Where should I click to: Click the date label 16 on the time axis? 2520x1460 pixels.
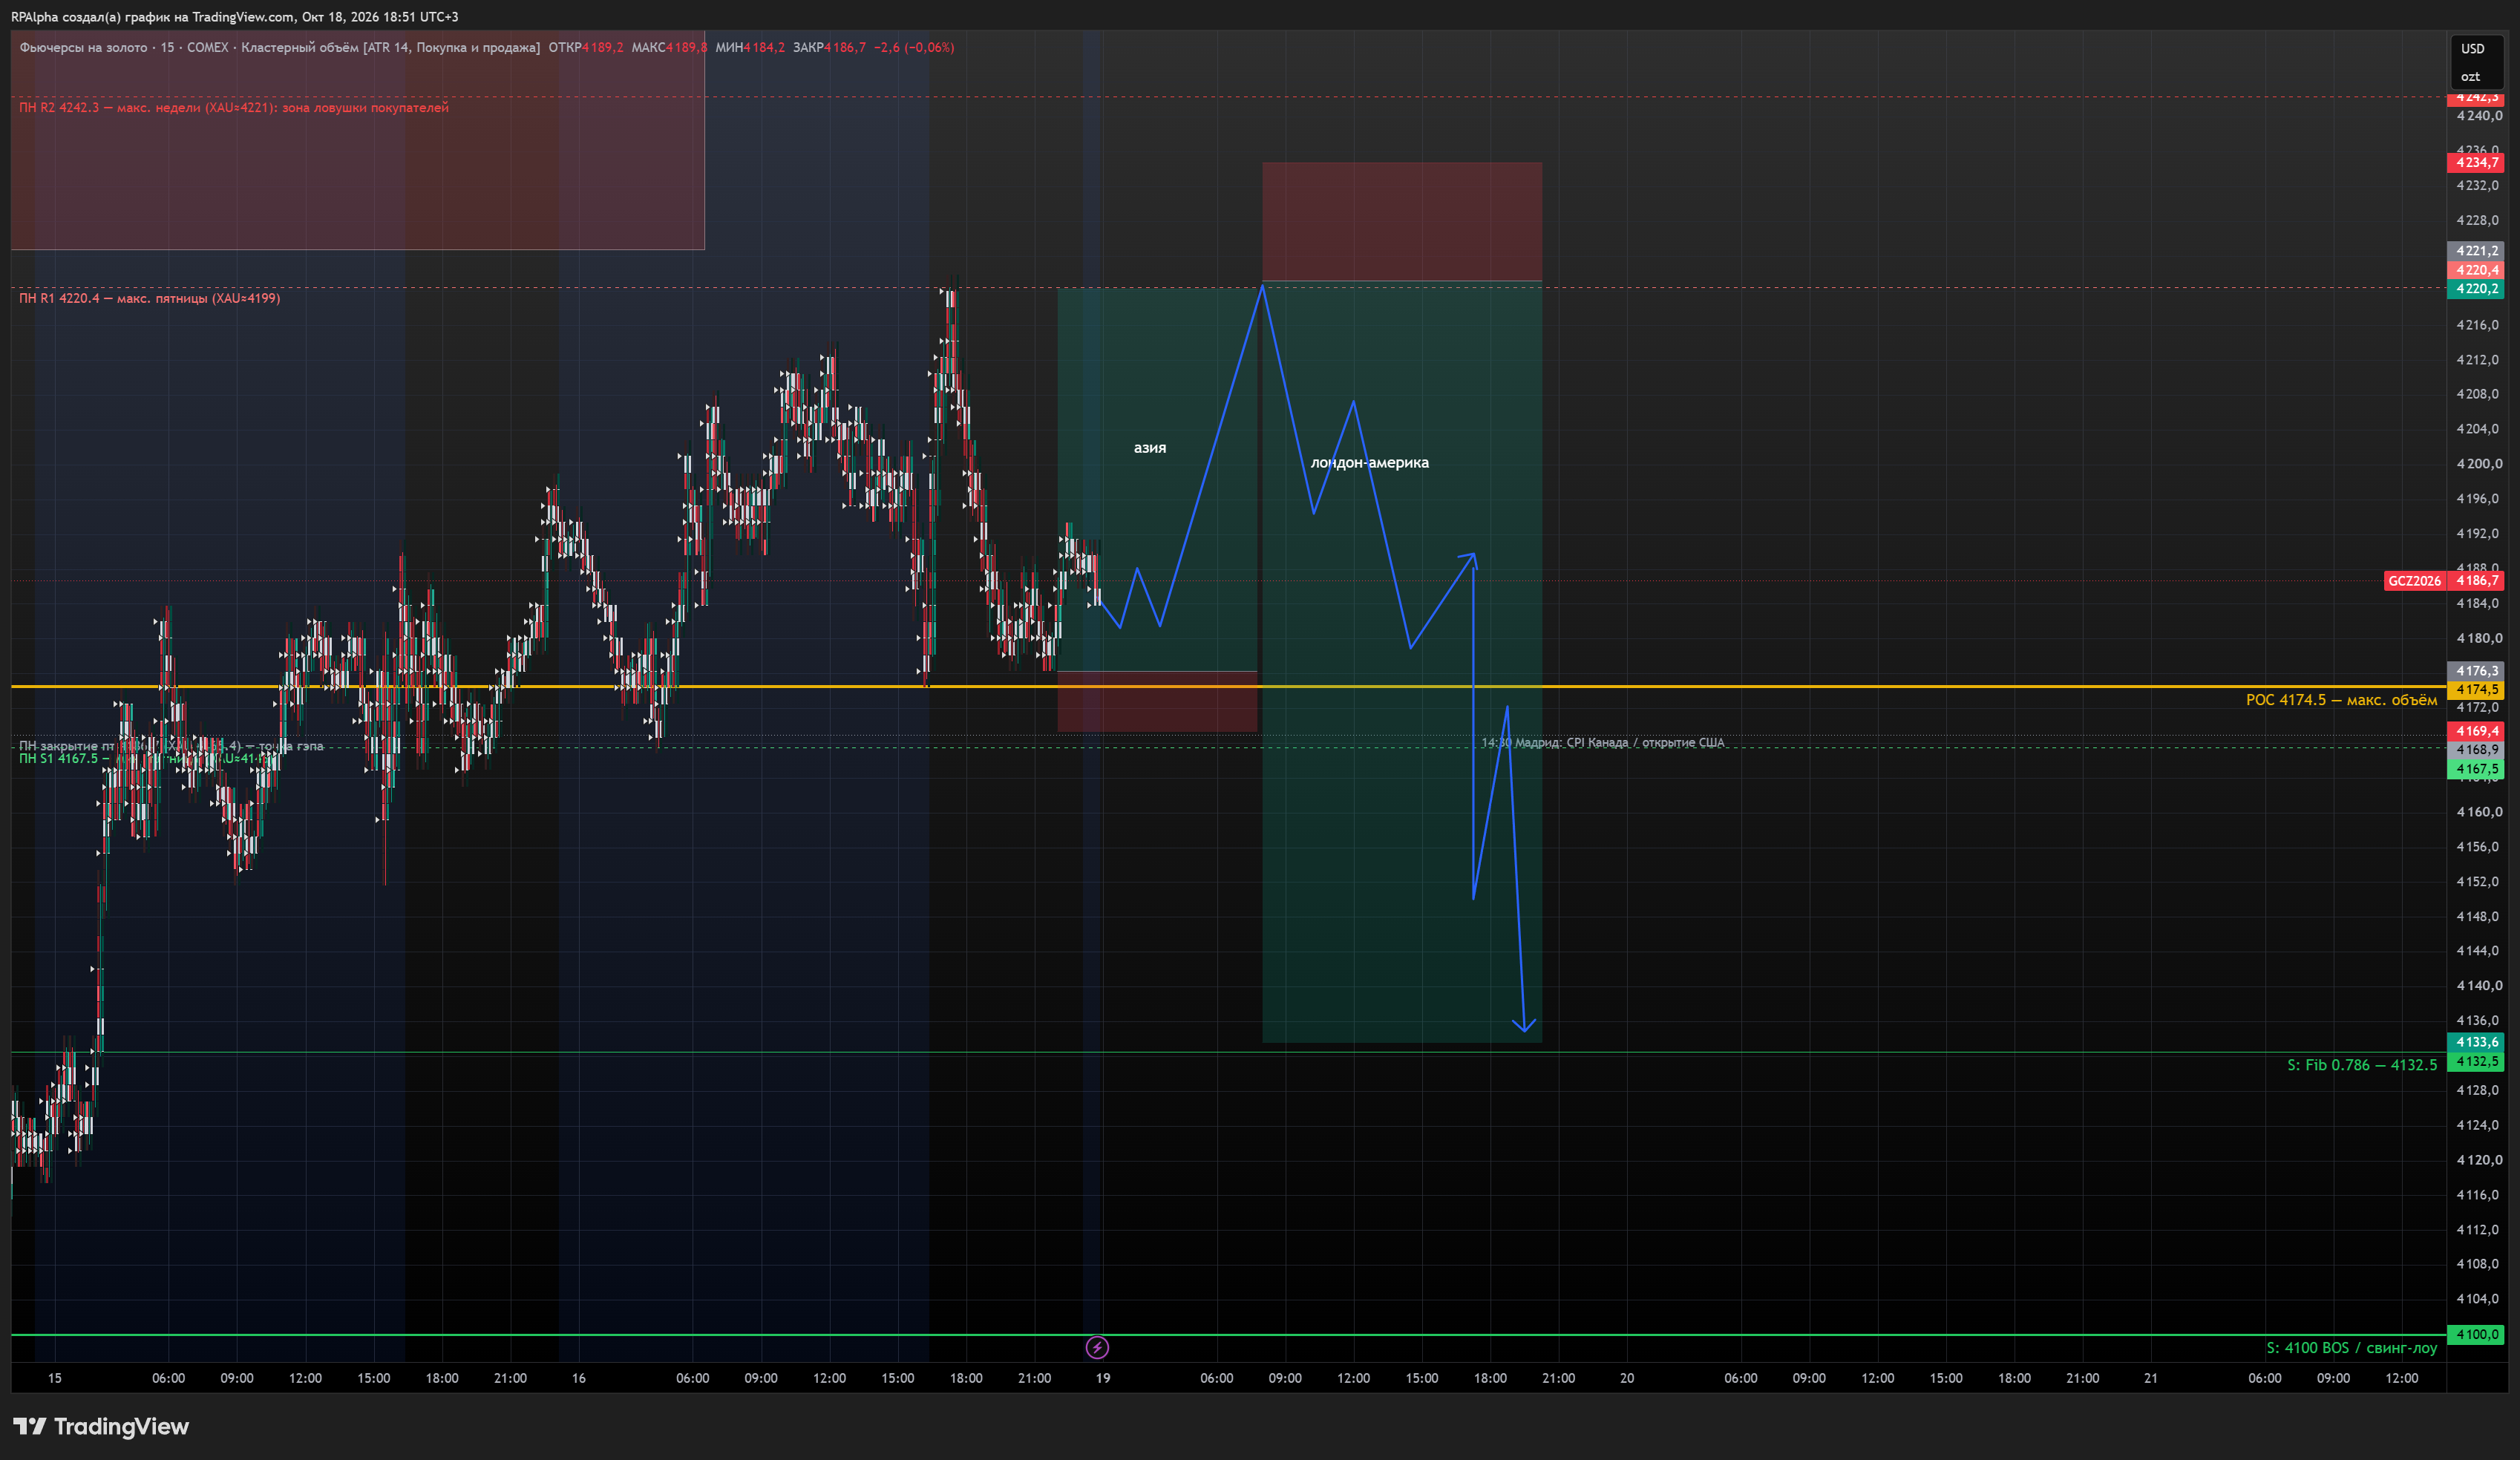[x=579, y=1378]
